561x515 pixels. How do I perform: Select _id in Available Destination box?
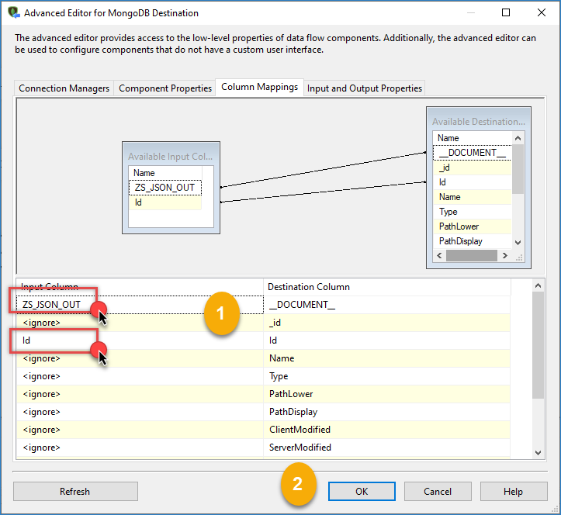(x=473, y=168)
